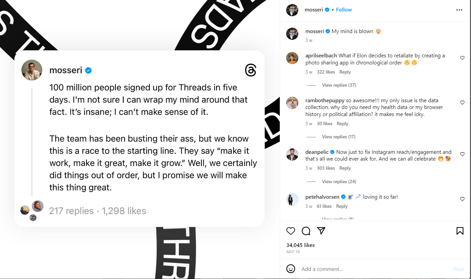Reply to petehalvorsen's comment
The width and height of the screenshot is (471, 279).
pos(342,206)
